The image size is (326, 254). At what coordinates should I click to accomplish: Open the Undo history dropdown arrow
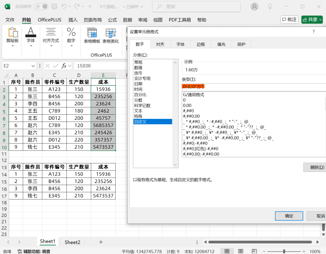tap(69, 6)
